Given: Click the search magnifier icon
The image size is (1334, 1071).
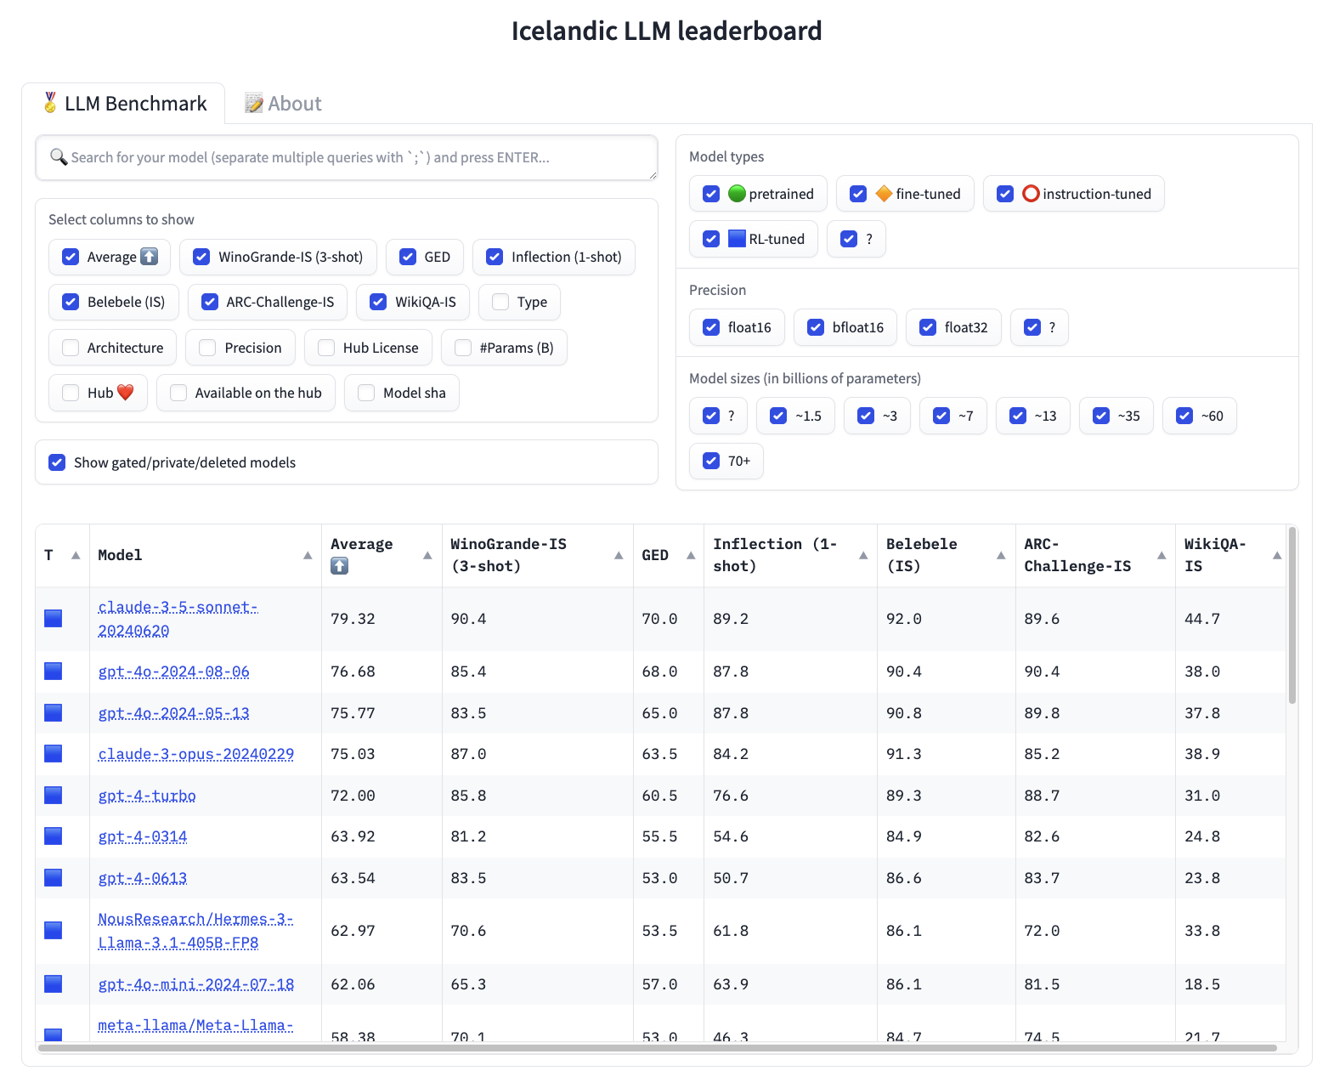Looking at the screenshot, I should tap(59, 157).
